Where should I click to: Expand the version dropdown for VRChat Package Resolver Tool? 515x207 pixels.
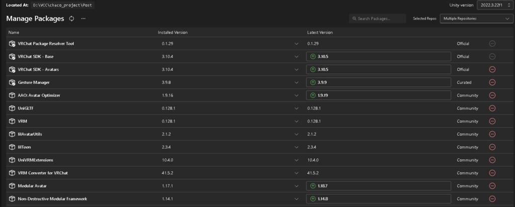point(297,44)
